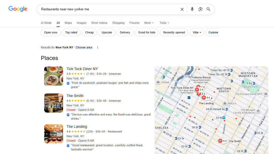Viewport: 274px width, 154px height.
Task: Open Google Lens image search
Action: (200, 9)
